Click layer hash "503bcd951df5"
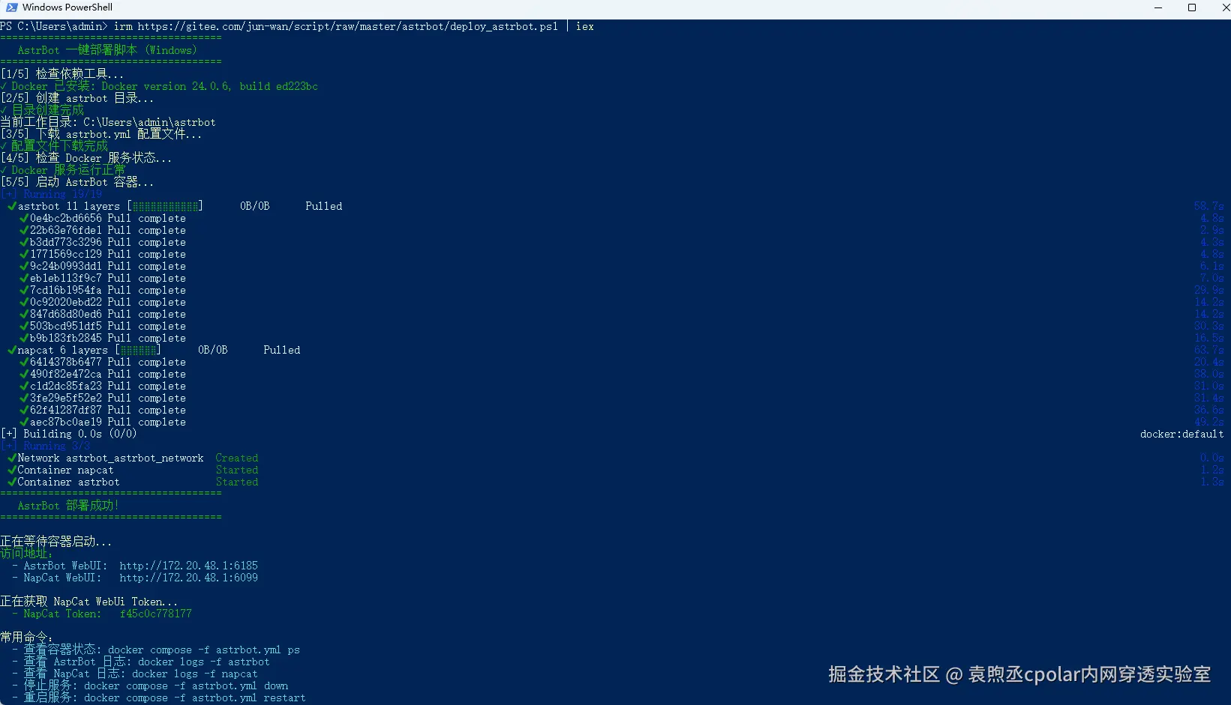This screenshot has width=1231, height=705. pyautogui.click(x=66, y=326)
